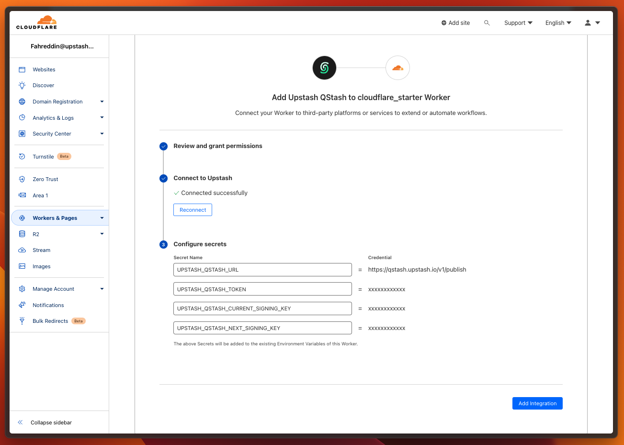Click the Turnstile icon in sidebar

[x=22, y=157]
